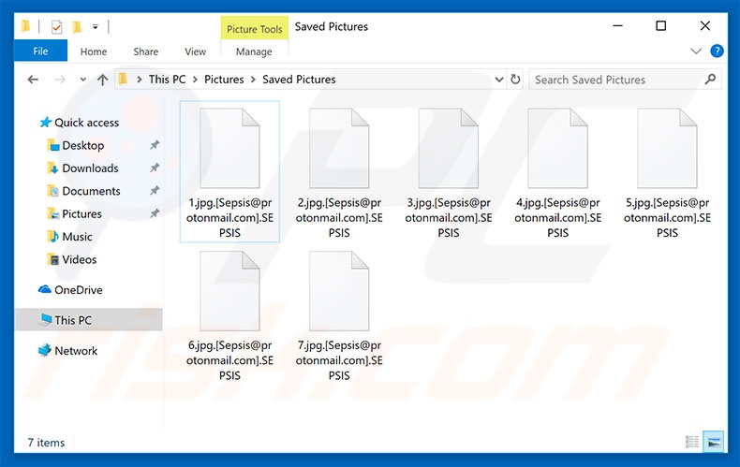Select file icon 6.jpg.[Sepsis@protonmail.com].SEPSIS

coord(229,291)
